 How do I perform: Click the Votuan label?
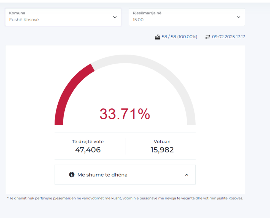coord(162,142)
